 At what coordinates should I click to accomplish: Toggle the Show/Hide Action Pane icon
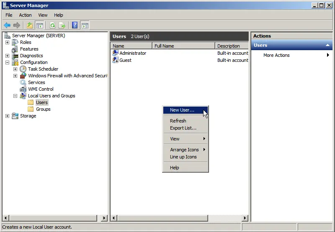pos(85,25)
